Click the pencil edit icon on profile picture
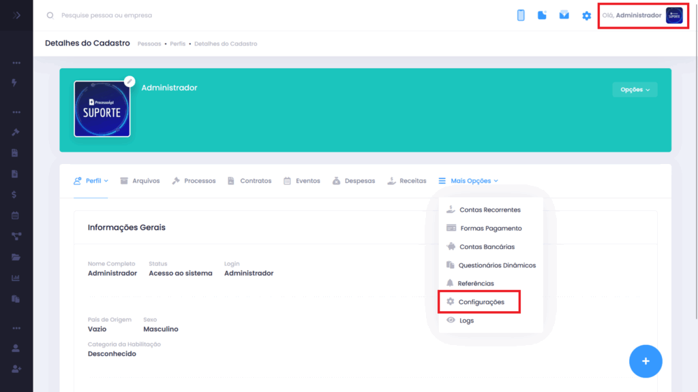Screen dimensions: 698x392 click(x=130, y=81)
